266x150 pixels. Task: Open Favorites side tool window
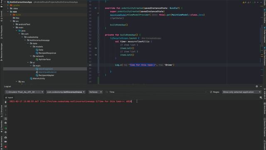1,127
